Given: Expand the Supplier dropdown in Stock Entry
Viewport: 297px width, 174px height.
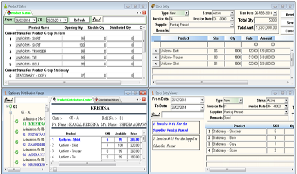Looking at the screenshot, I should point(232,24).
